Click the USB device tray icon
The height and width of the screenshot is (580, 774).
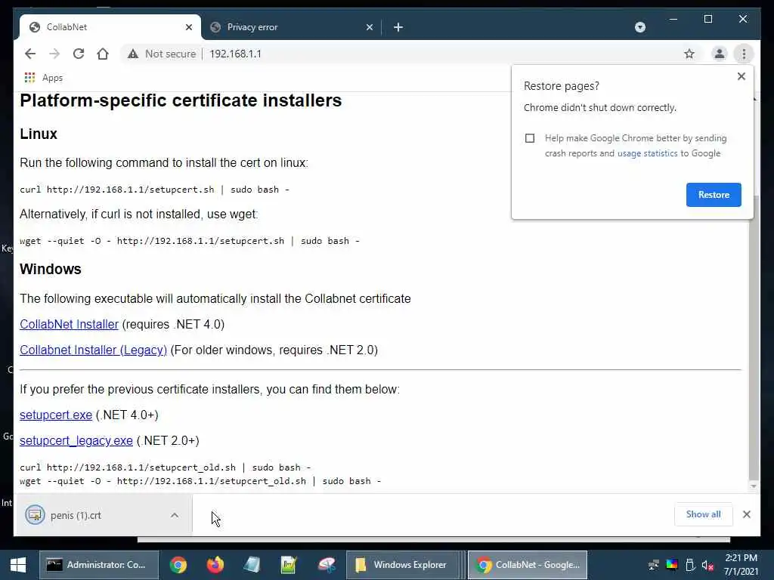click(689, 565)
